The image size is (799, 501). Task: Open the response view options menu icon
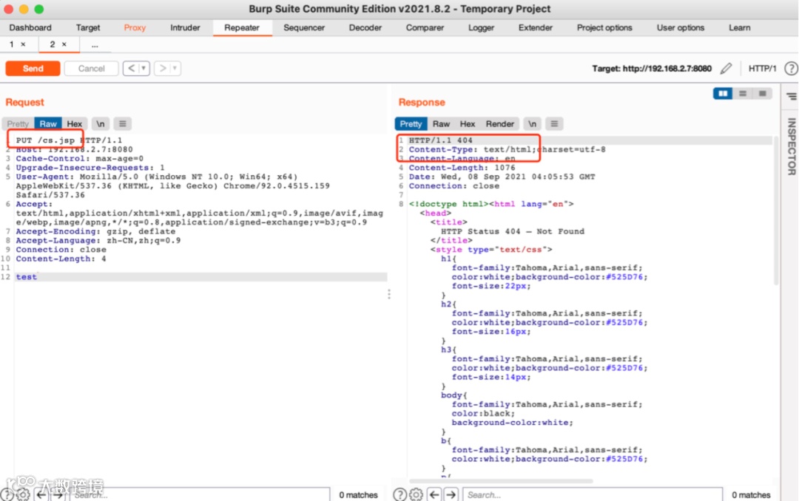click(554, 123)
